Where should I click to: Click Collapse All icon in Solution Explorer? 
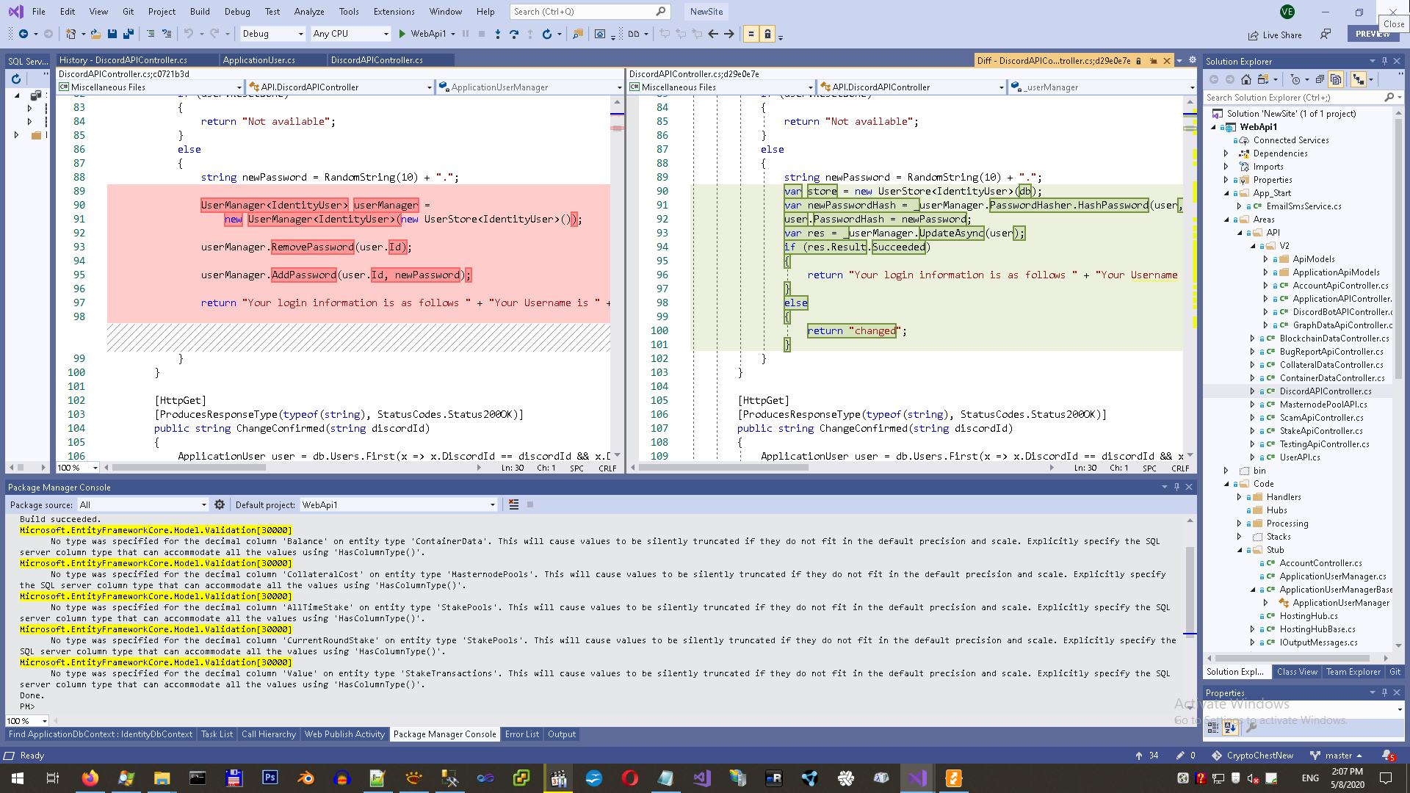pos(1320,79)
